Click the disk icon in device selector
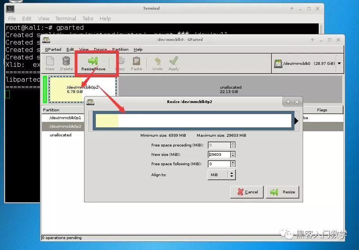The width and height of the screenshot is (359, 250). click(x=278, y=64)
